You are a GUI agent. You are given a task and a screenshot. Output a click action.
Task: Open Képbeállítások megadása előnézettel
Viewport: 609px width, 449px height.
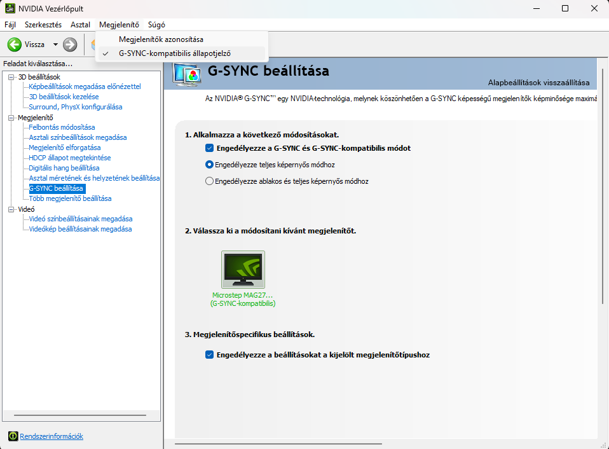tap(85, 86)
